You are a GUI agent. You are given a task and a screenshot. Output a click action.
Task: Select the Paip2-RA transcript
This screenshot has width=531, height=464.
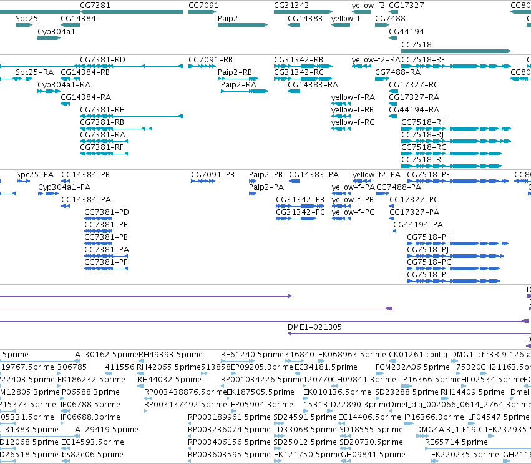coord(245,91)
